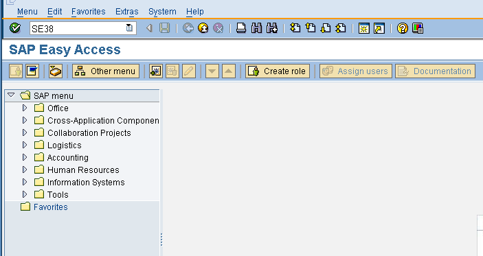The width and height of the screenshot is (483, 256).
Task: Click the Move Favorites Down arrow
Action: pos(212,71)
